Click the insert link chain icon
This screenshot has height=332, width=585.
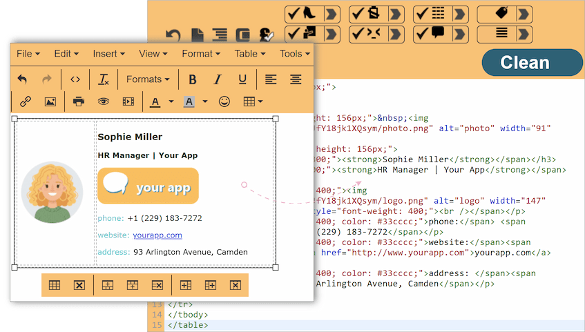point(25,101)
